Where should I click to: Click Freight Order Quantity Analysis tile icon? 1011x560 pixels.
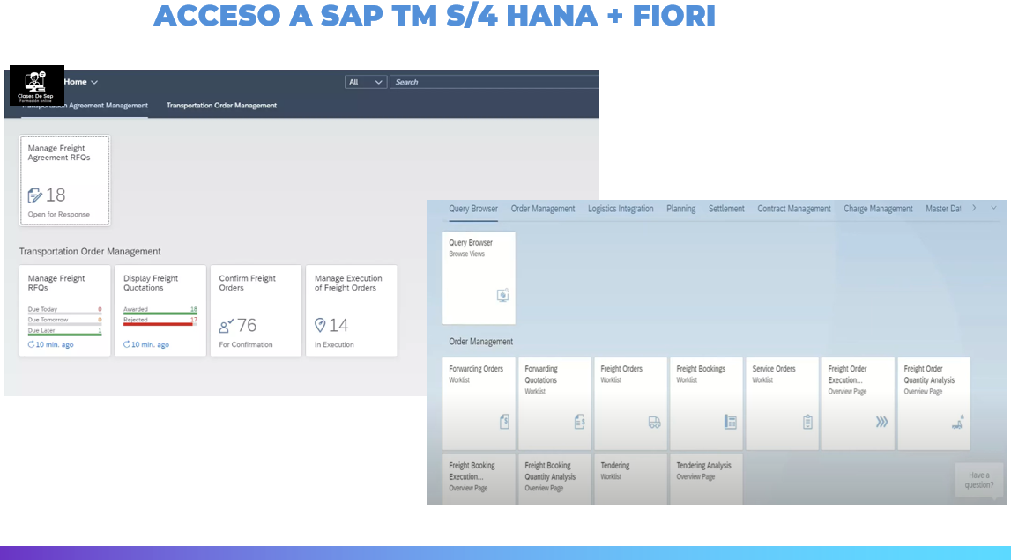(x=957, y=422)
